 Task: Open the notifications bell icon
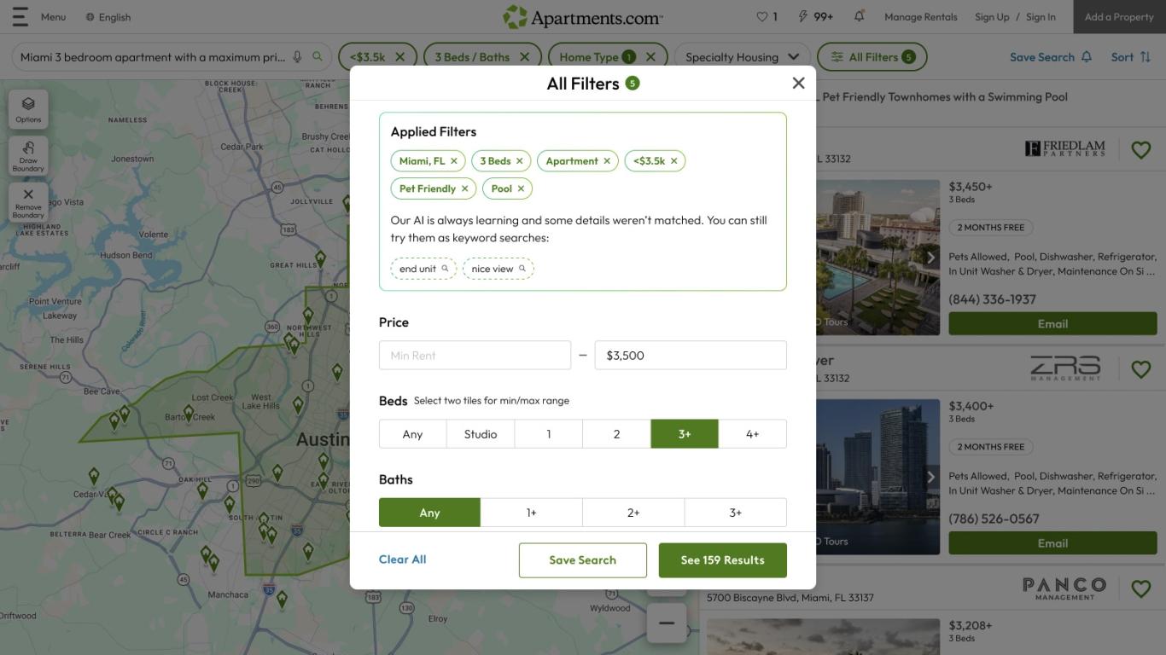click(x=859, y=15)
